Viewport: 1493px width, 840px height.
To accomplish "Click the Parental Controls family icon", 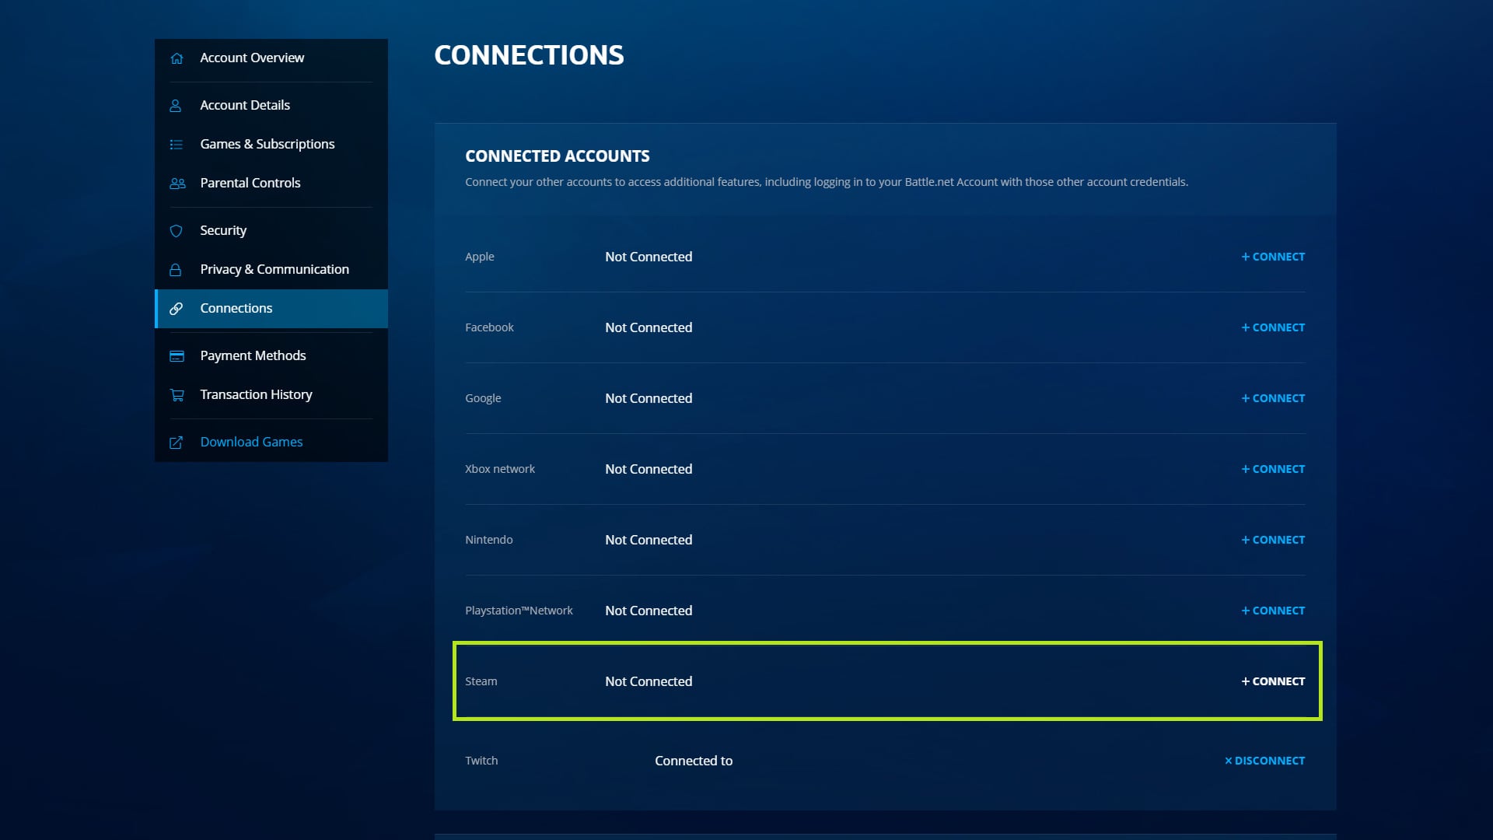I will (177, 183).
